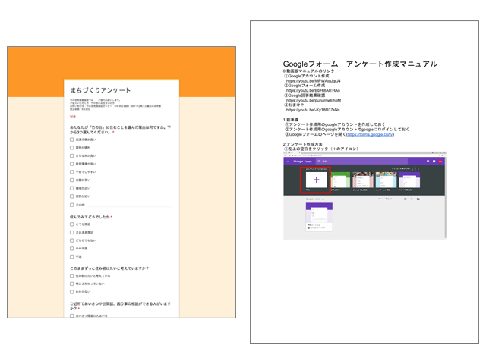Tick the 'どちらでもない' checkbox
The width and height of the screenshot is (486, 364).
coord(72,240)
